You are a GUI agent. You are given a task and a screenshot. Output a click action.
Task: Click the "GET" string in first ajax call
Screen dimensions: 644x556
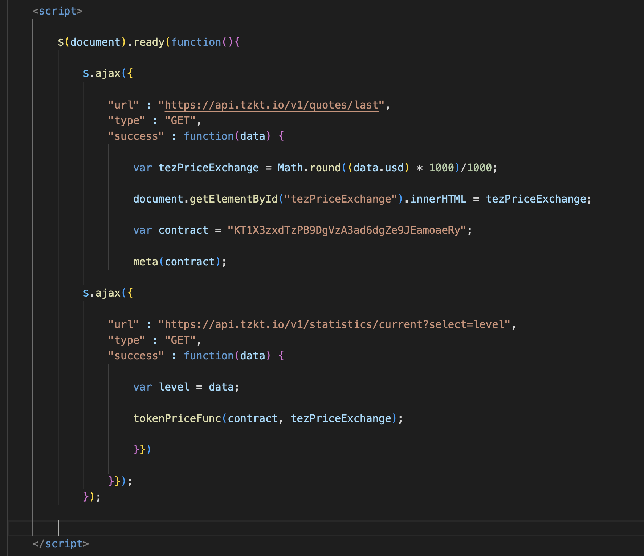pos(180,120)
